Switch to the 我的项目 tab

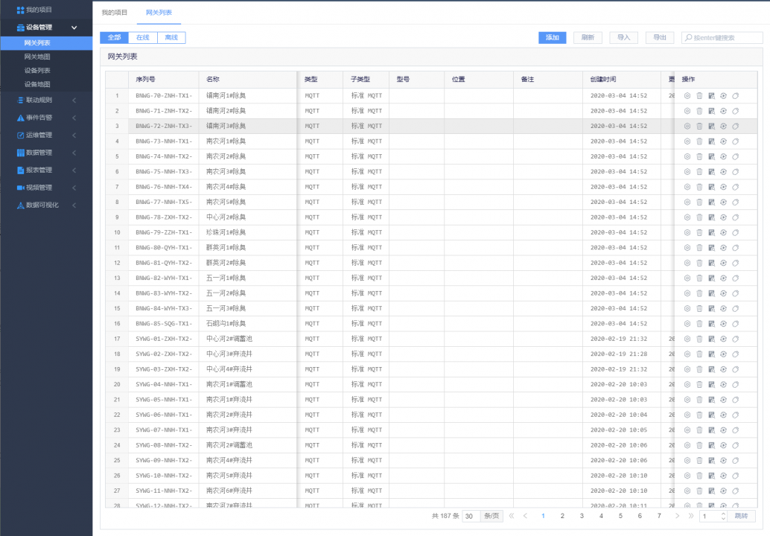115,13
